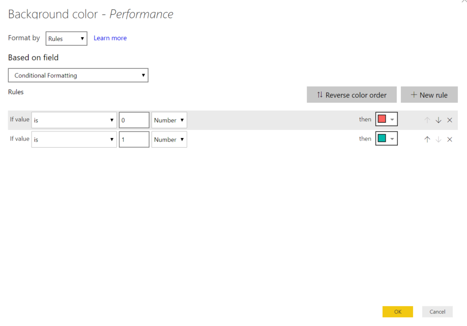This screenshot has width=467, height=326.
Task: Delete the value 0 rule
Action: [x=450, y=120]
